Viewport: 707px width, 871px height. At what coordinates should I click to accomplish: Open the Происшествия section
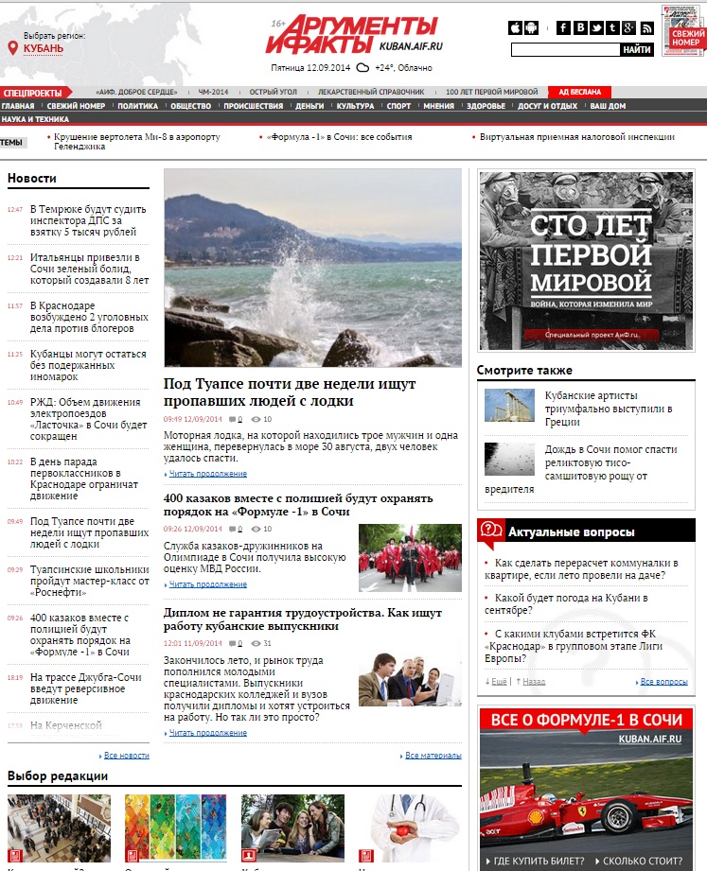(x=253, y=106)
